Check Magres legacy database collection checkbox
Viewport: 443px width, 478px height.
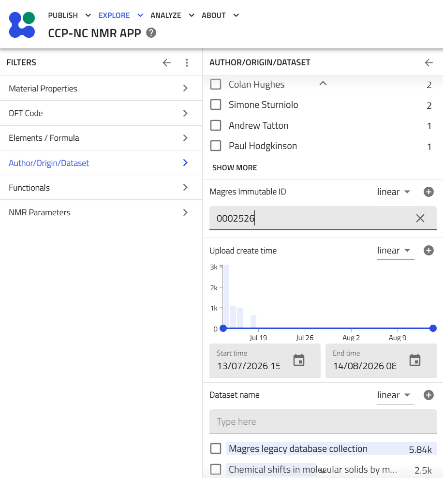click(216, 448)
